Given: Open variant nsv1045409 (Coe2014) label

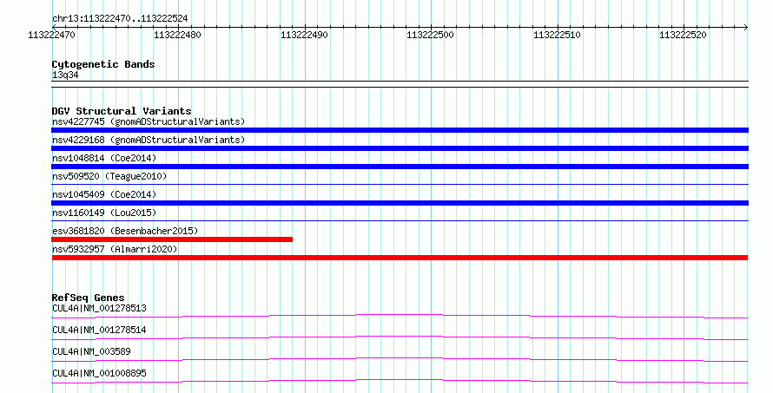Looking at the screenshot, I should click(x=104, y=194).
